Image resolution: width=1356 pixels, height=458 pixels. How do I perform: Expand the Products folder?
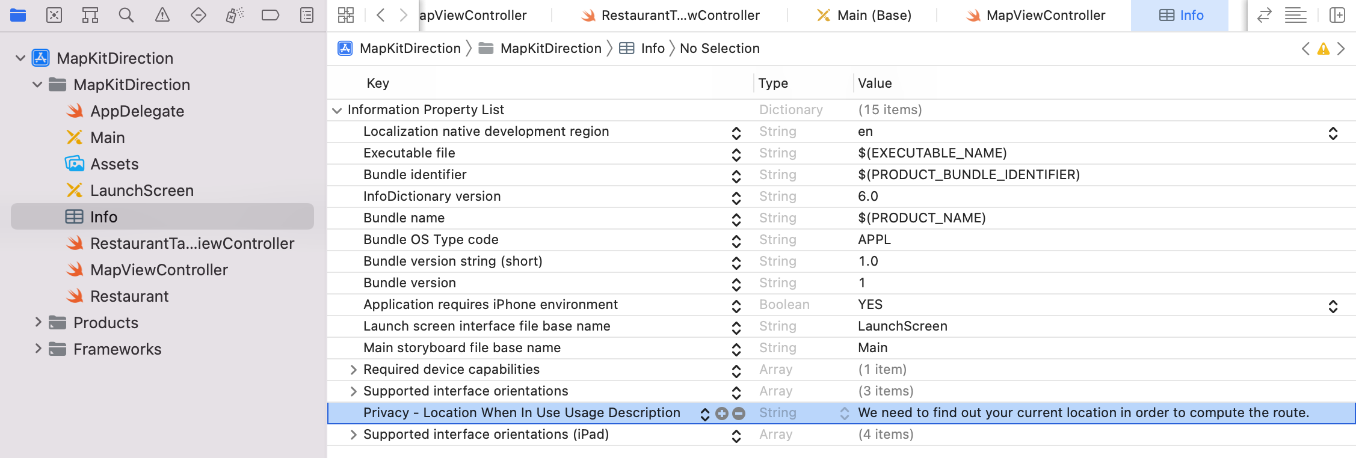tap(38, 322)
